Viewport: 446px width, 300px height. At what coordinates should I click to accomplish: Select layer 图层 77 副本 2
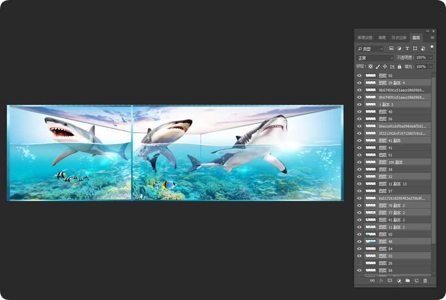point(397,213)
